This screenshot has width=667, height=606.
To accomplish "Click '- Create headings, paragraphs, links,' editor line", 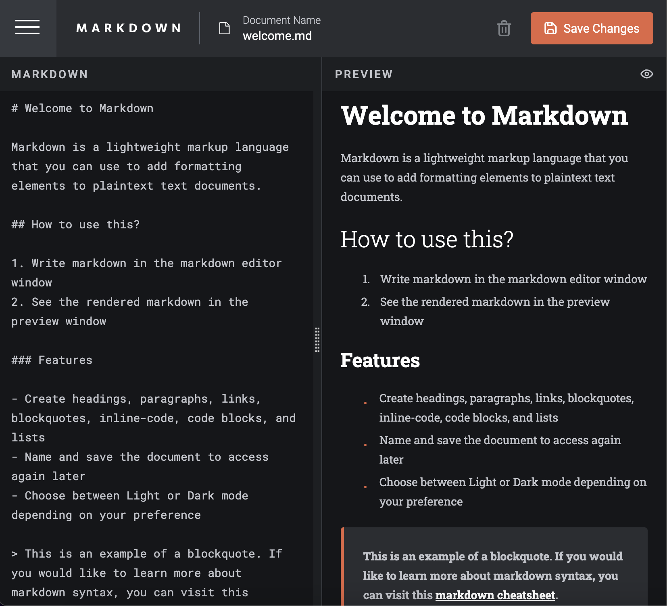I will pyautogui.click(x=153, y=418).
